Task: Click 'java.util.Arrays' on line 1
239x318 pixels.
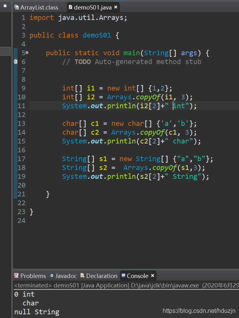Action: click(x=91, y=18)
